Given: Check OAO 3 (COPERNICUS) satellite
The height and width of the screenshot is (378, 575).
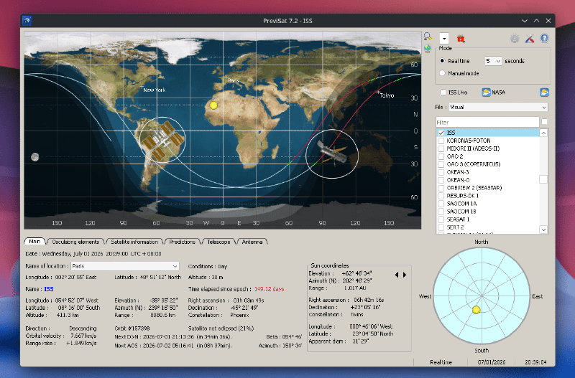Looking at the screenshot, I should (441, 164).
